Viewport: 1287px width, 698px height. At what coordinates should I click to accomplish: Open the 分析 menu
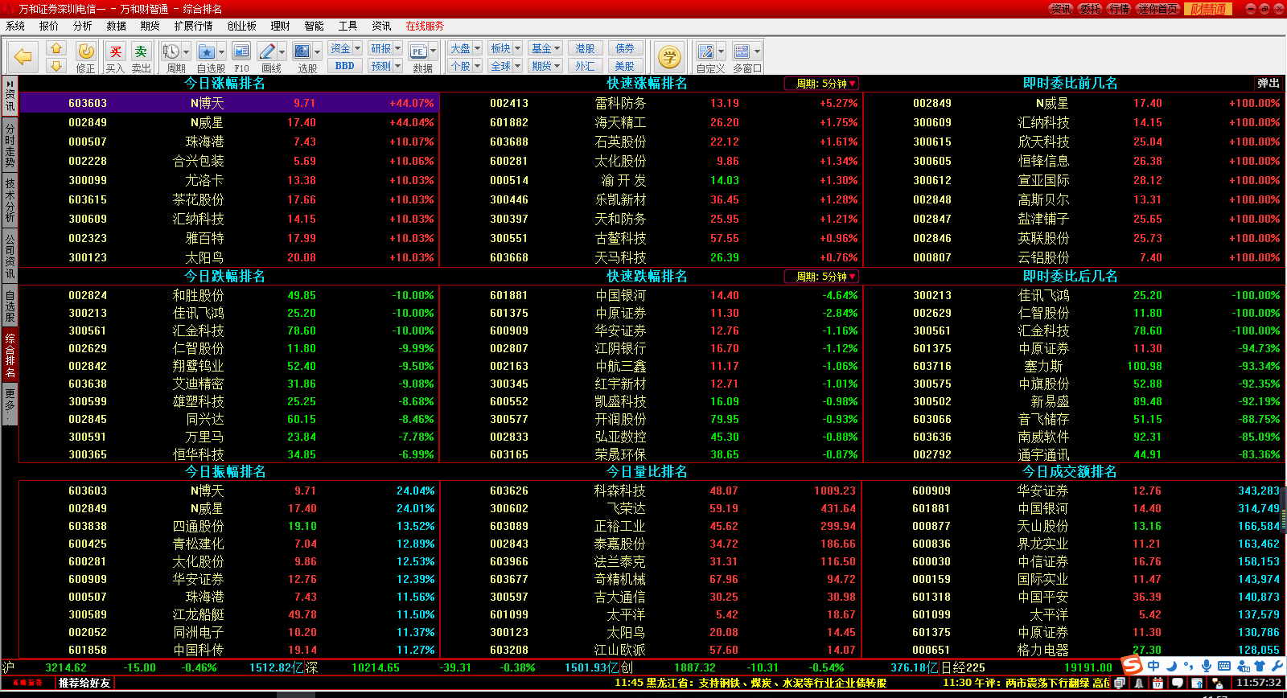[x=82, y=26]
